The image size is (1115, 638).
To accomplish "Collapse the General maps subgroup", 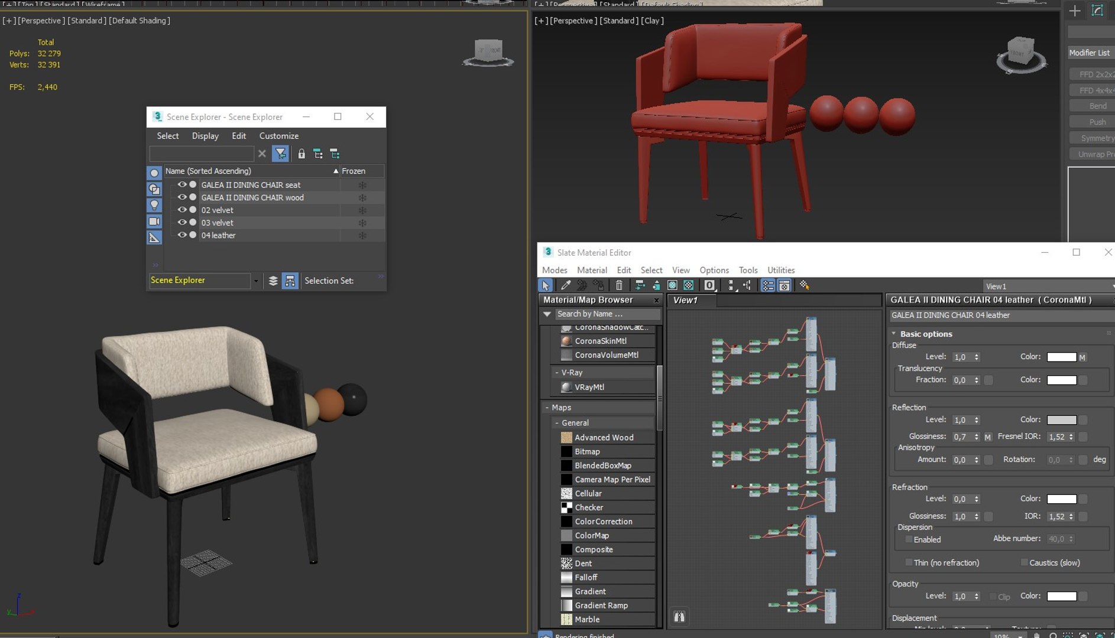I will (x=557, y=423).
